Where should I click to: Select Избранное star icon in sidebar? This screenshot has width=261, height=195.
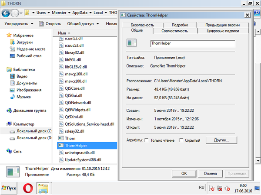coord(9,35)
